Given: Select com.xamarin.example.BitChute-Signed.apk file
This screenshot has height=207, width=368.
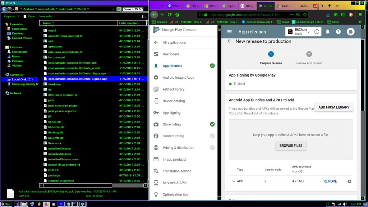Looking at the screenshot, I should click(78, 79).
